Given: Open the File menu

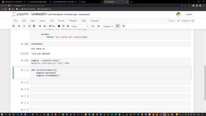Looking at the screenshot, I should pos(15,21).
